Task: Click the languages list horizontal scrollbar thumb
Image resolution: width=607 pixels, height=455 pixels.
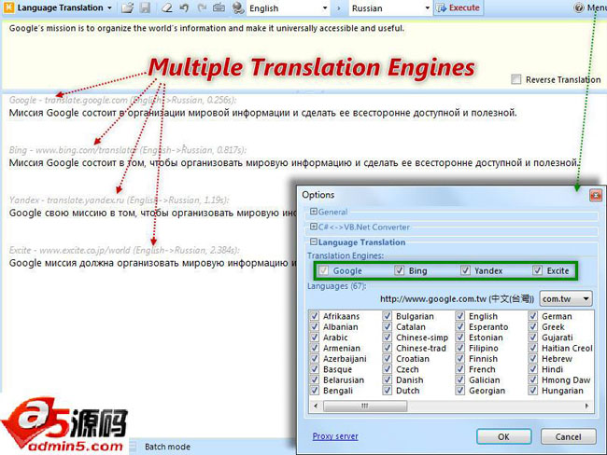Action: (365, 406)
